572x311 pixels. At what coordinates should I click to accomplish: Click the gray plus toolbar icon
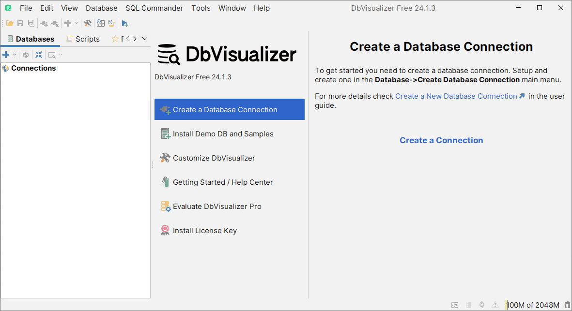(68, 23)
